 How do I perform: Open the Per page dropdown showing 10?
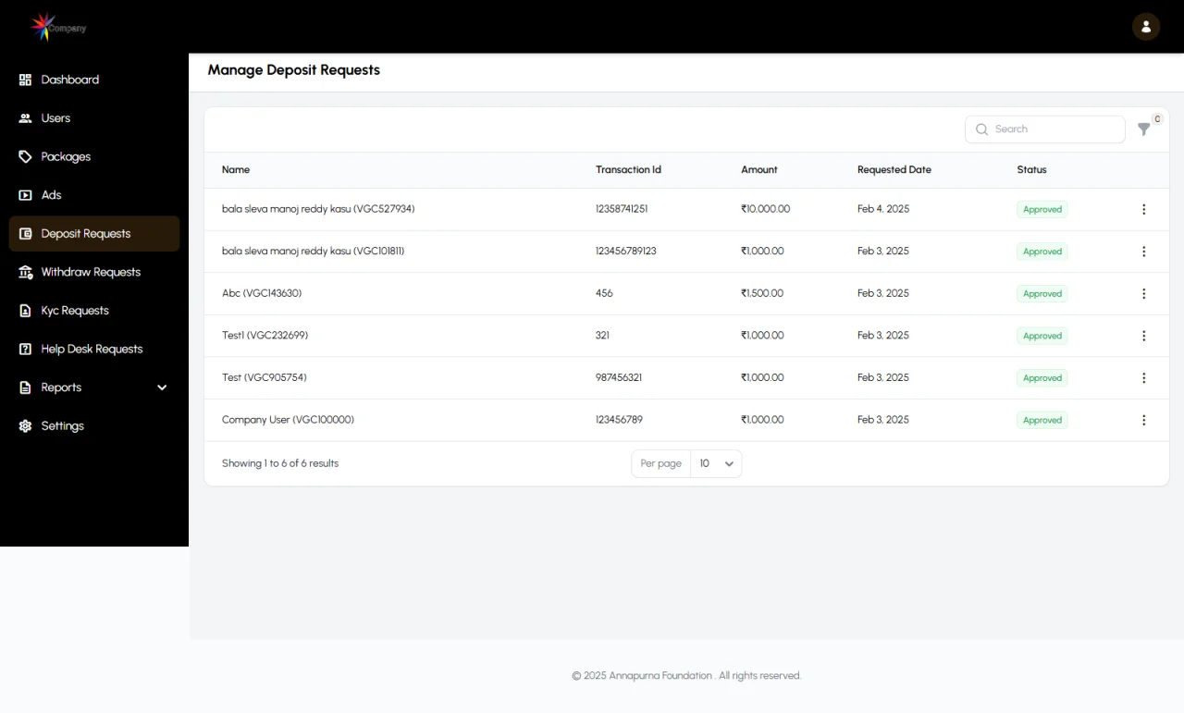716,464
